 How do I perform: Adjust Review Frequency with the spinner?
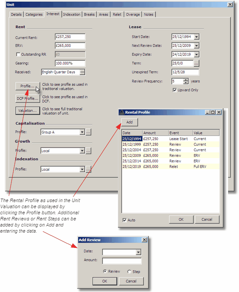(x=186, y=81)
